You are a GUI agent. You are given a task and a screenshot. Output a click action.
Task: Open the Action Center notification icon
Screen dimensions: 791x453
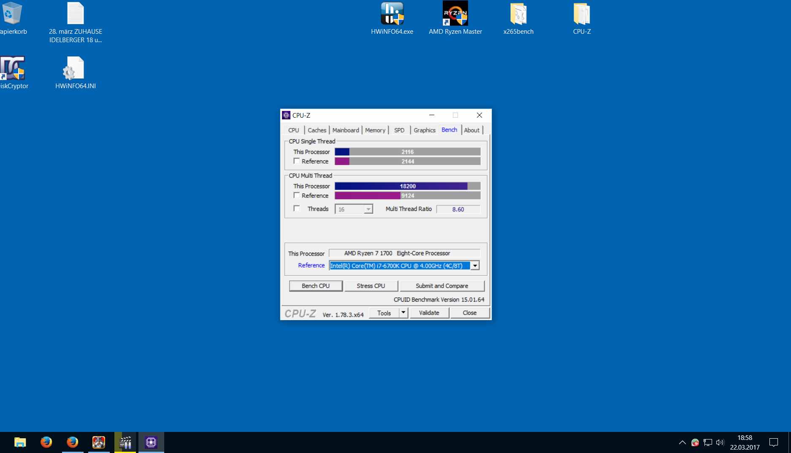click(774, 442)
